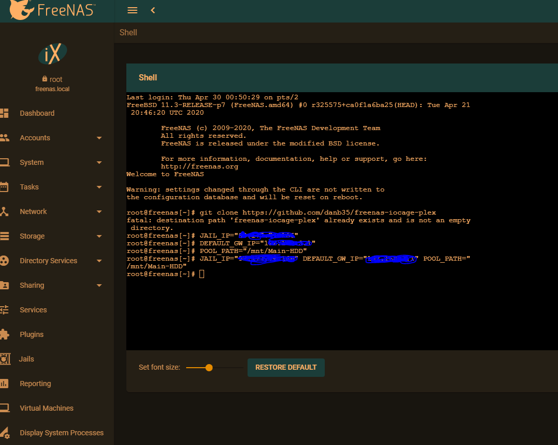
Task: Open Directory Services menu item
Action: pos(49,261)
